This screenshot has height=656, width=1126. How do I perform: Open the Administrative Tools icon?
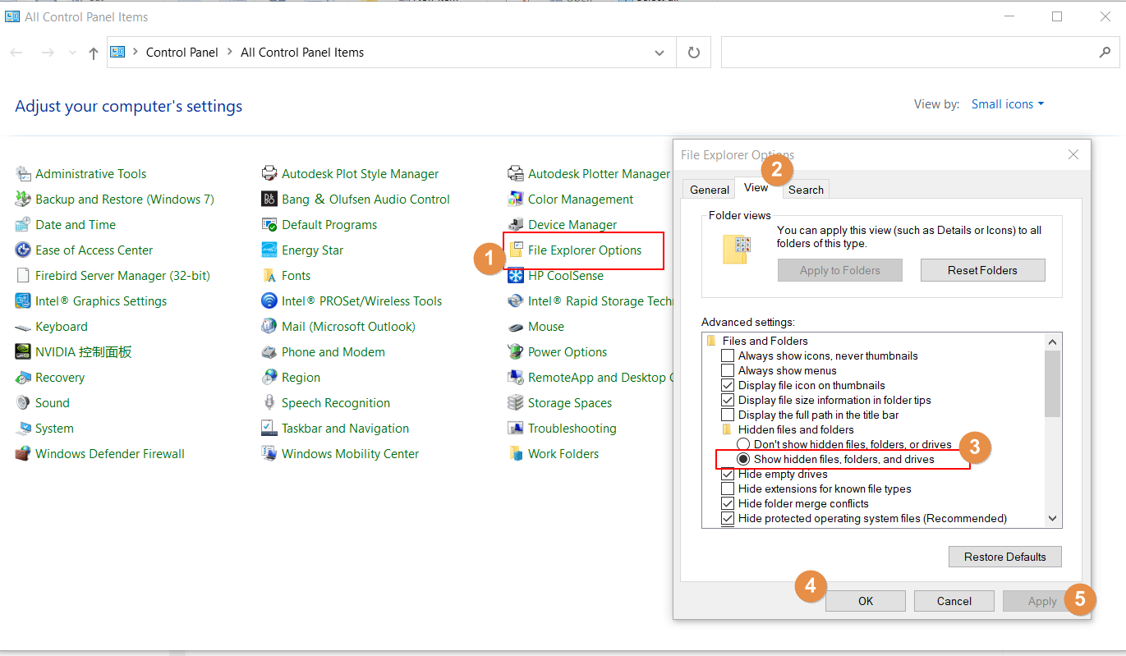23,174
